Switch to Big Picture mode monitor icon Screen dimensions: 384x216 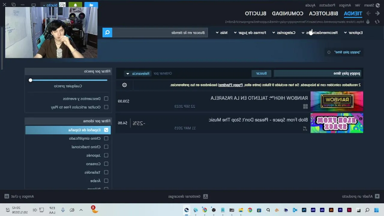click(34, 5)
